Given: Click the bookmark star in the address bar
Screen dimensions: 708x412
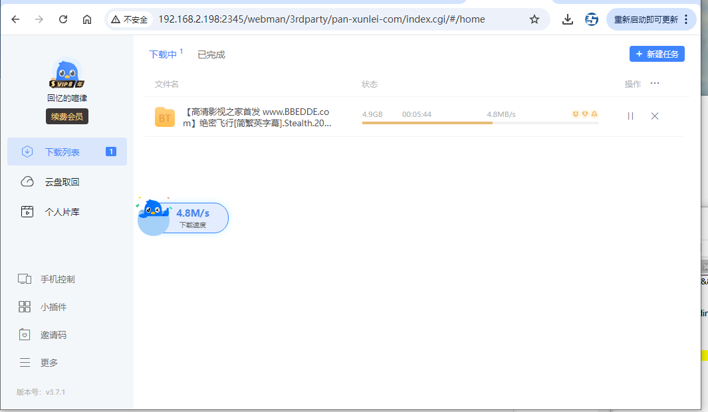Looking at the screenshot, I should pyautogui.click(x=534, y=19).
